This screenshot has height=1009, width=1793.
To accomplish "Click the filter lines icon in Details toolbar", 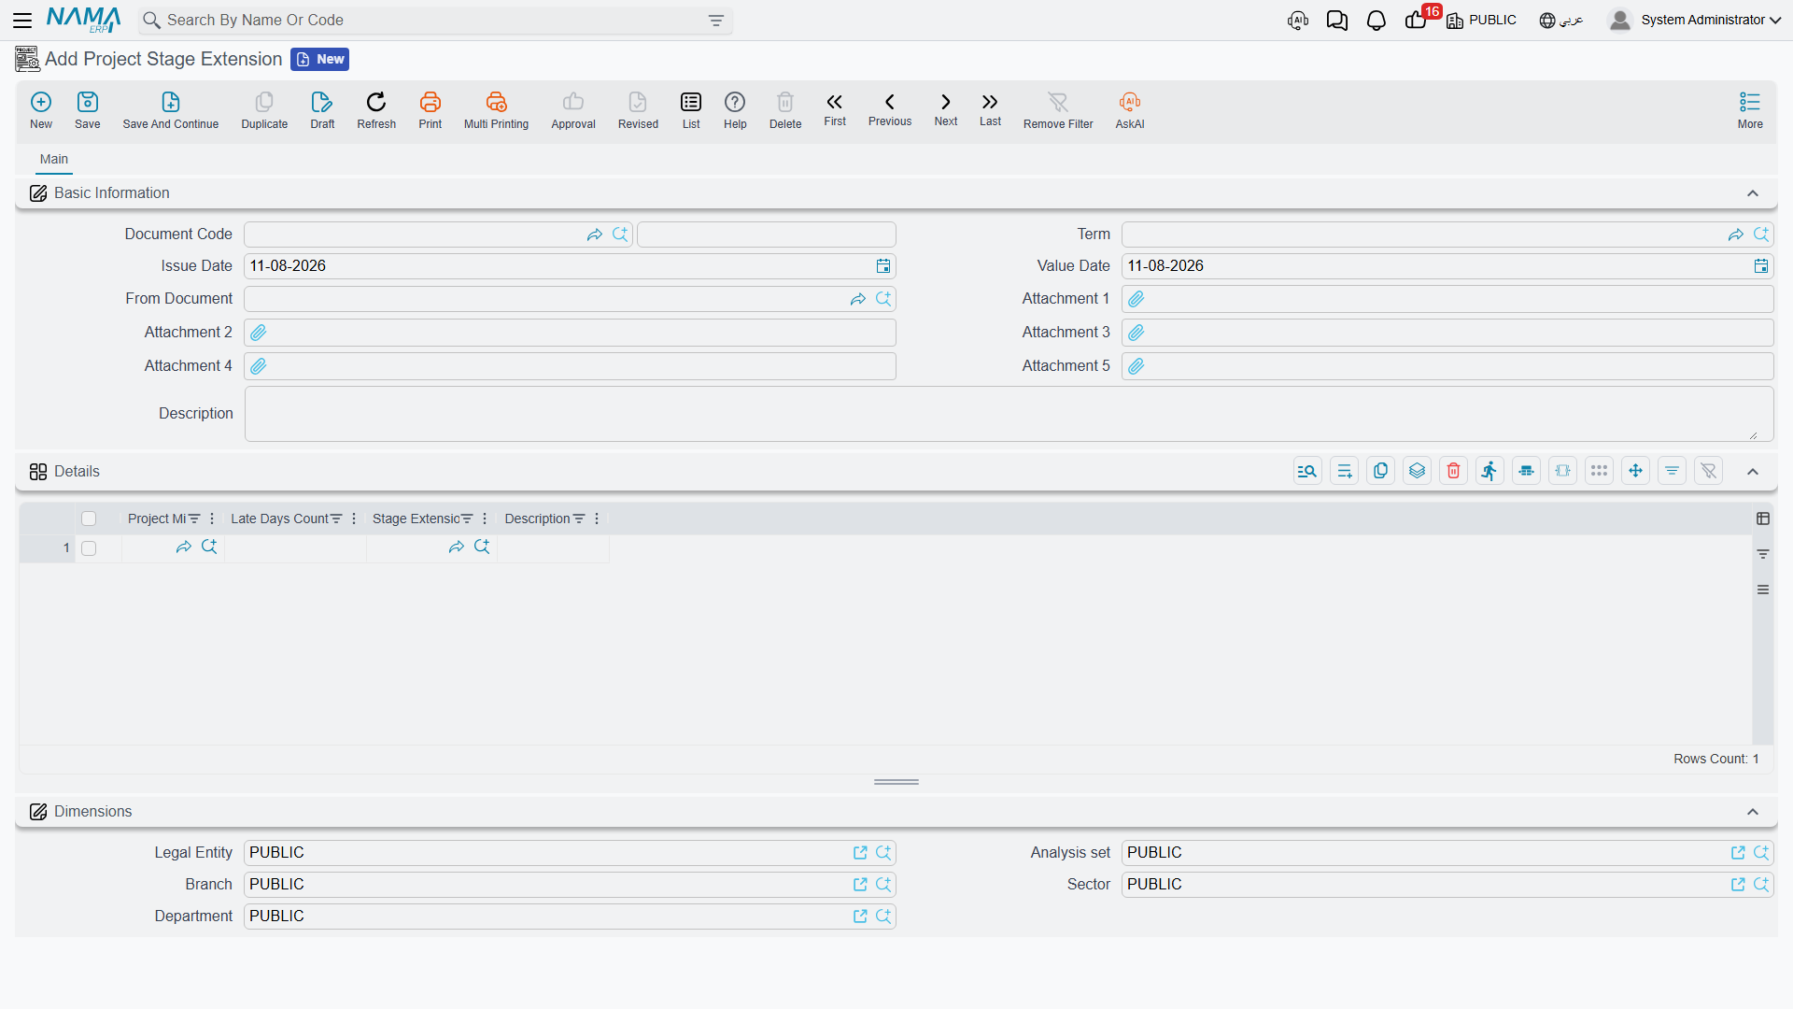I will click(x=1672, y=471).
